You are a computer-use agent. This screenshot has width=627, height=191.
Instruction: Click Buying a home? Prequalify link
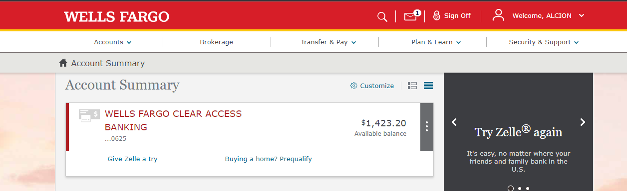tap(268, 159)
